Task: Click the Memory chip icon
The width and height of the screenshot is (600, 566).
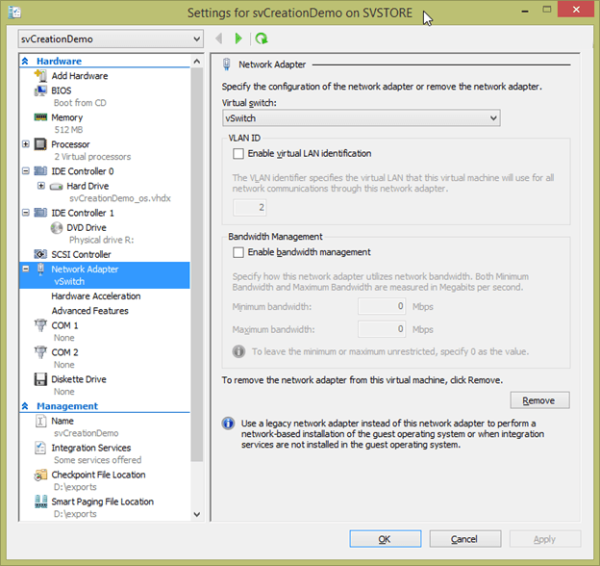Action: click(x=40, y=117)
